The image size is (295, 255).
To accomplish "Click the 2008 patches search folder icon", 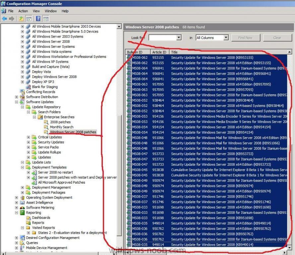I will pyautogui.click(x=46, y=122).
